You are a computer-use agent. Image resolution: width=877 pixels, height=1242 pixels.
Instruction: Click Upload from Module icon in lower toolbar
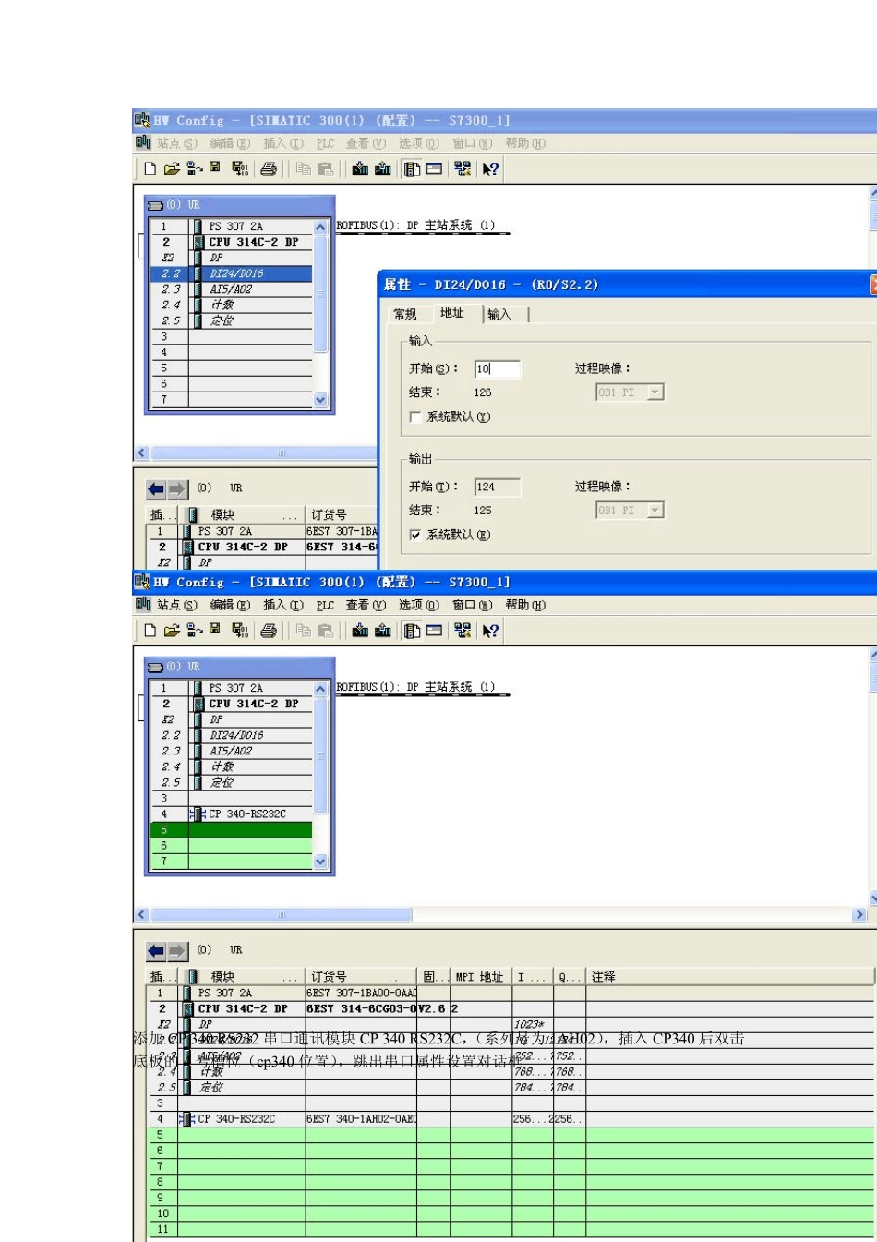pyautogui.click(x=383, y=631)
